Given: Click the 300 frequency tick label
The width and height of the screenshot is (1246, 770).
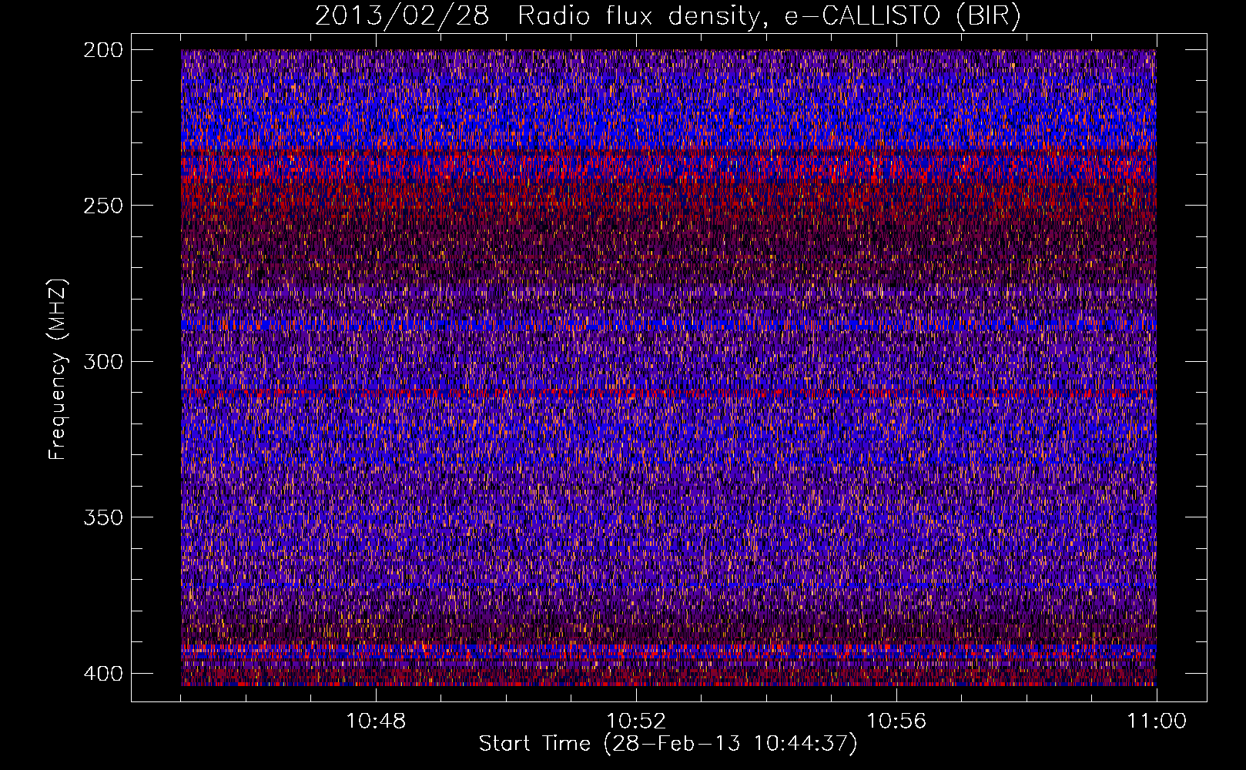Looking at the screenshot, I should click(x=102, y=361).
